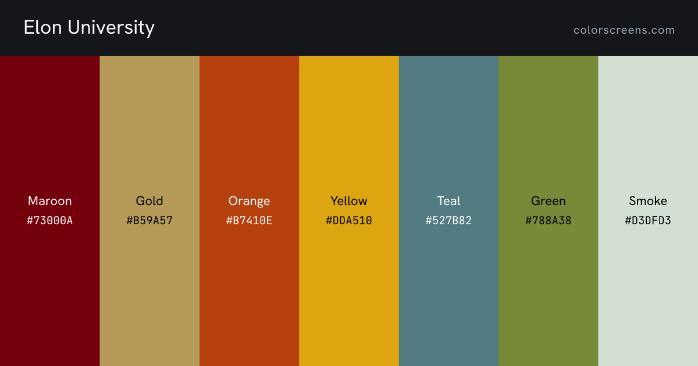Select the Maroon color label
This screenshot has width=698, height=366.
(x=50, y=201)
